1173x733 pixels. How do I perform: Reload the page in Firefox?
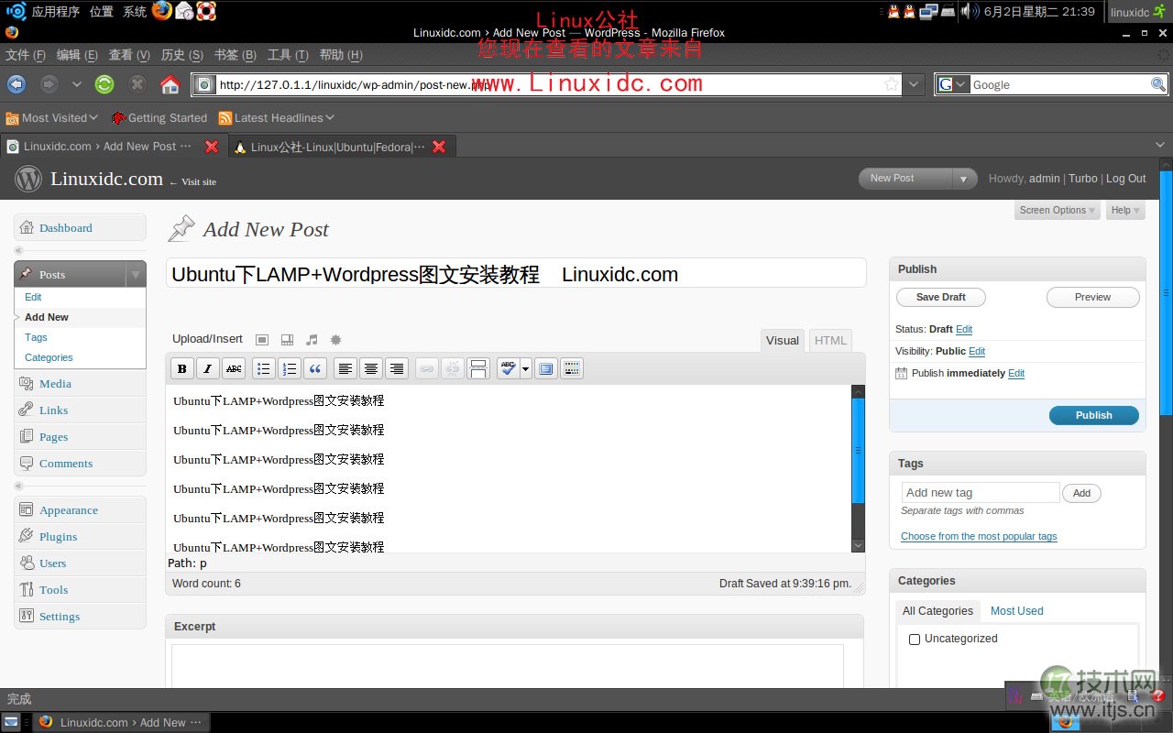click(104, 84)
